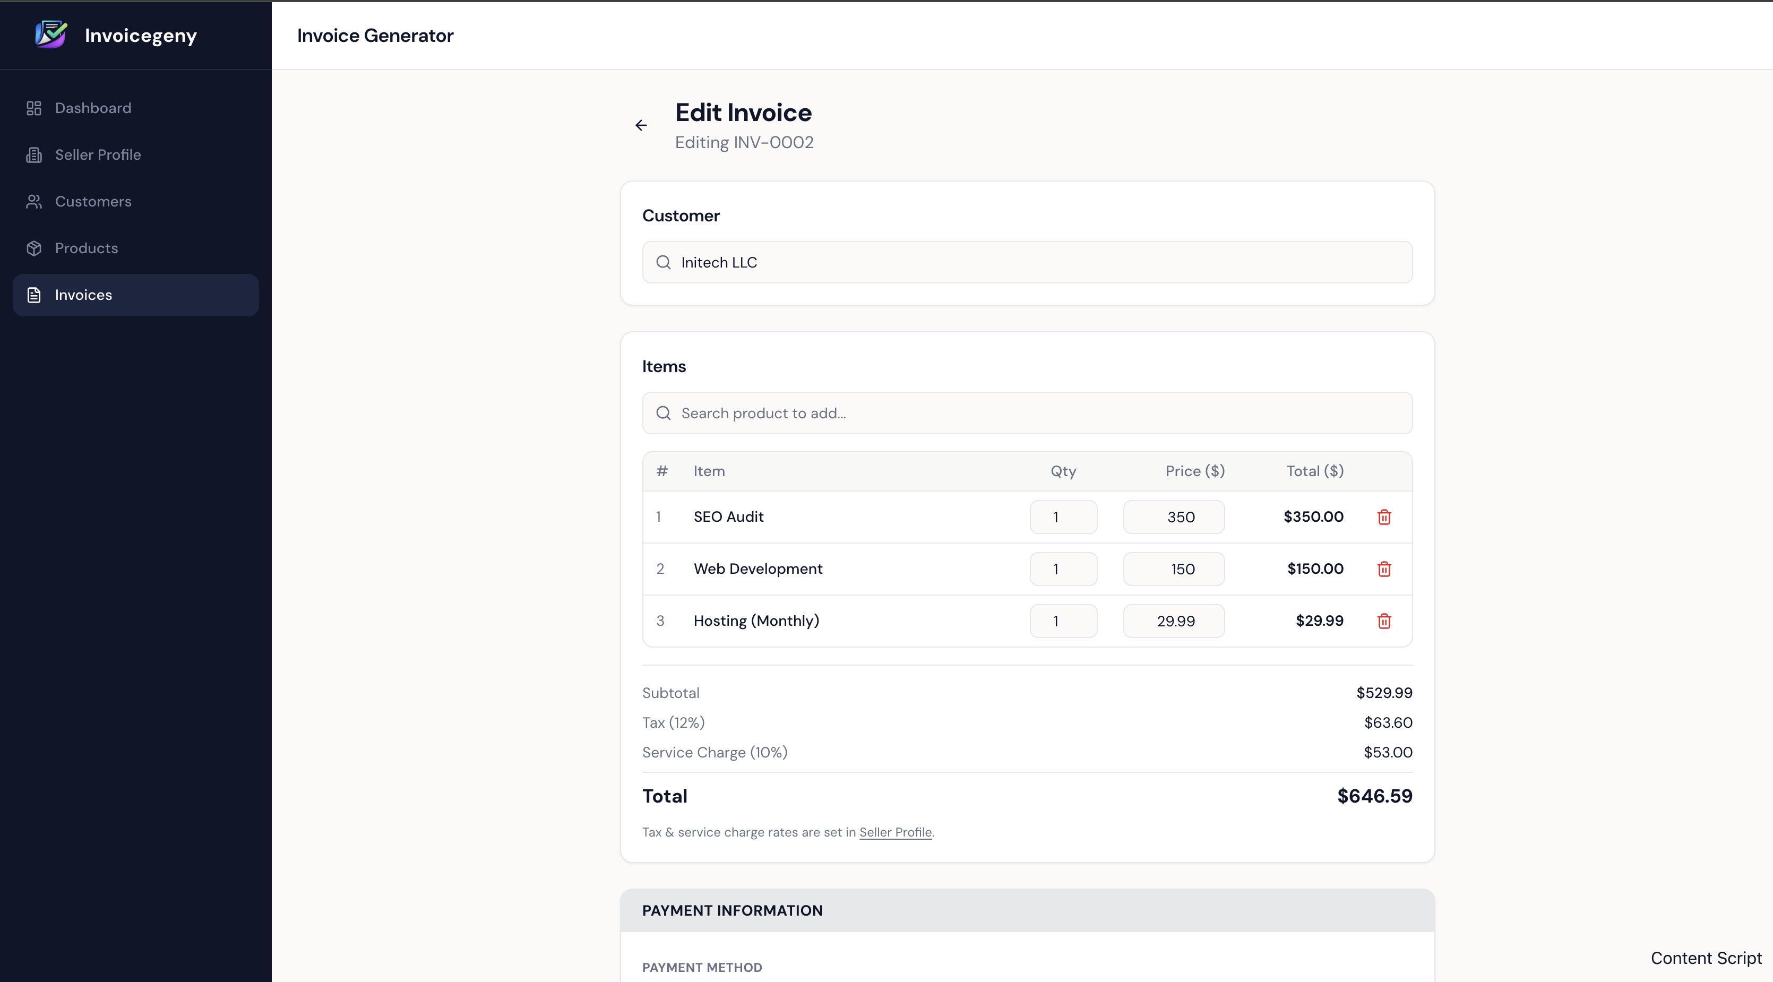Click the magnifier icon in the customer field

[663, 262]
